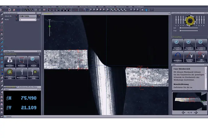Viewport: 208px width, 138px height.
Task: Go to next image with right arrow
Action: point(197,112)
